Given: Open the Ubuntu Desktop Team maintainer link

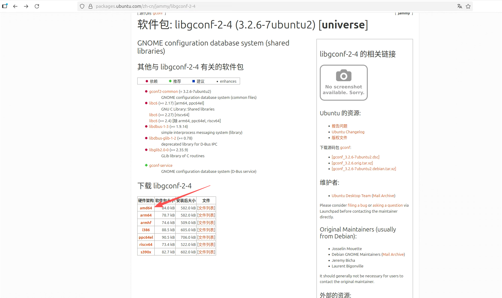Looking at the screenshot, I should coord(351,196).
